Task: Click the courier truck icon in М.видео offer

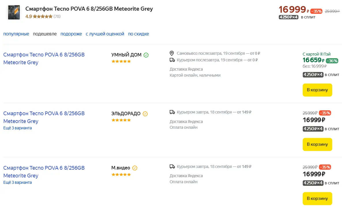Action: pos(172,167)
